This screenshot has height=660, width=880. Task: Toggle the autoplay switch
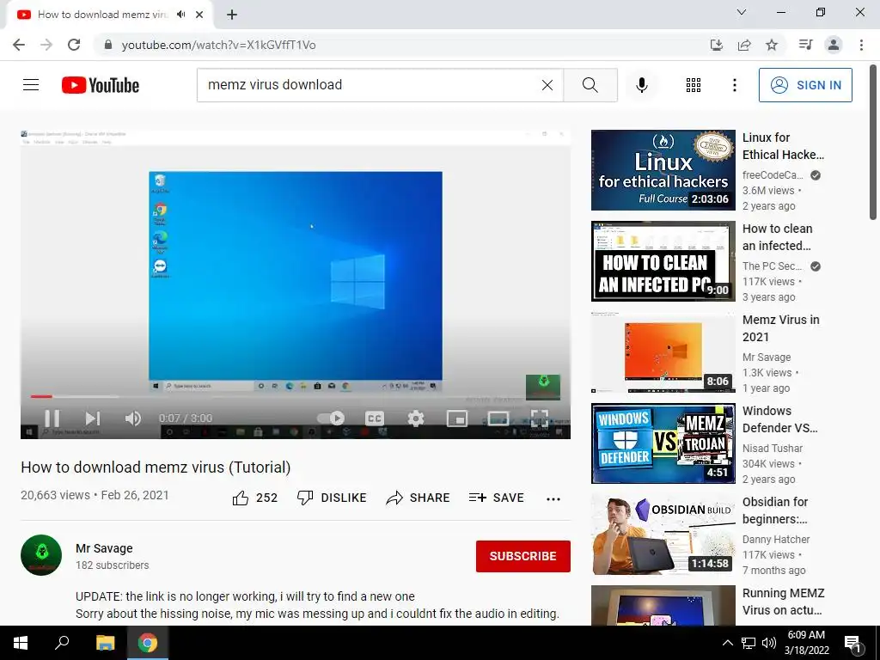click(331, 419)
